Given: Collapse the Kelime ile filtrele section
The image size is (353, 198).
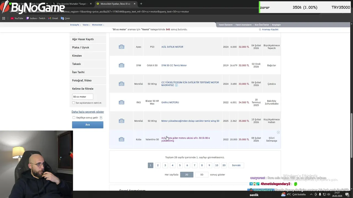Looking at the screenshot, I should (88, 89).
